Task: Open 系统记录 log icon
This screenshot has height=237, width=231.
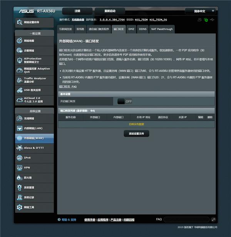Action: click(x=20, y=197)
